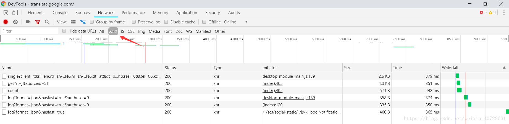Filter requests by Img type
The image size is (509, 124).
142,31
